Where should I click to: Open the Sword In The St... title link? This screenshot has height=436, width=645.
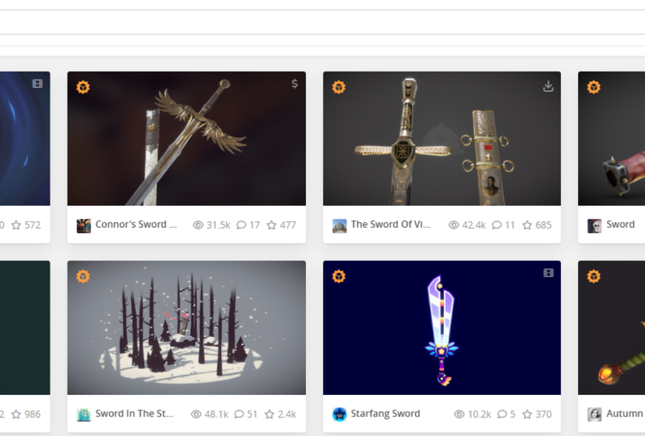135,413
